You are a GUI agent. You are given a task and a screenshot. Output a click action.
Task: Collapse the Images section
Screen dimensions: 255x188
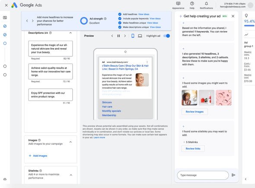pos(70,142)
